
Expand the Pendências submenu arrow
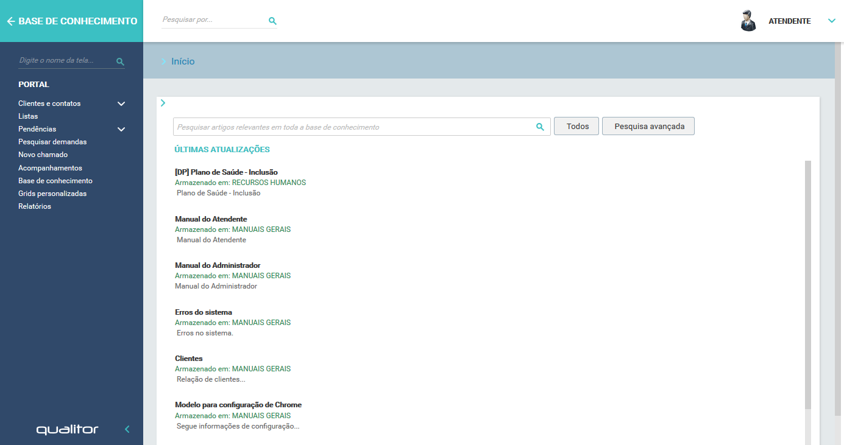coord(121,129)
